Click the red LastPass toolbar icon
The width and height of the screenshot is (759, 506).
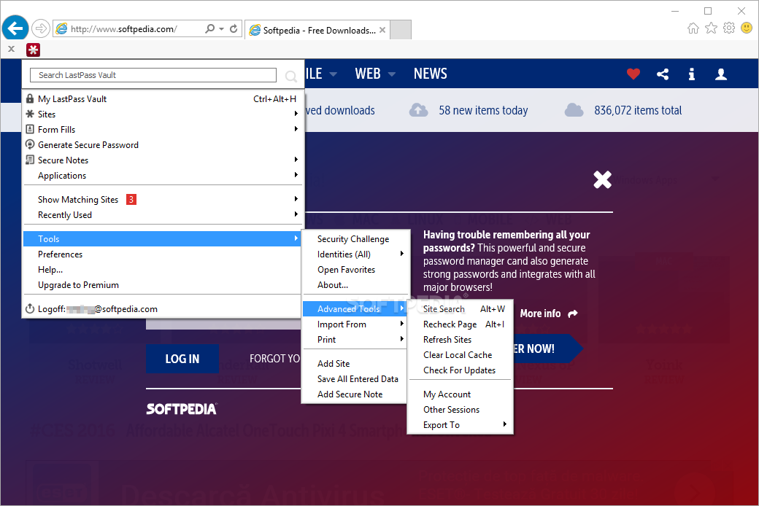[x=33, y=50]
